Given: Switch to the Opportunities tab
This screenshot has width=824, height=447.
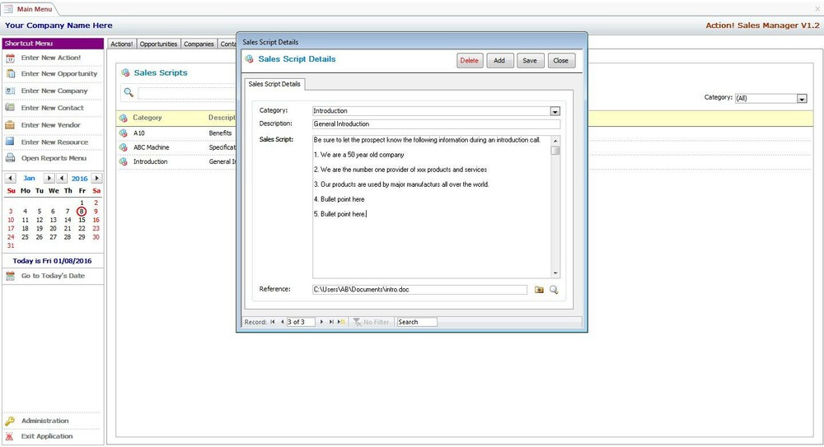Looking at the screenshot, I should point(158,44).
